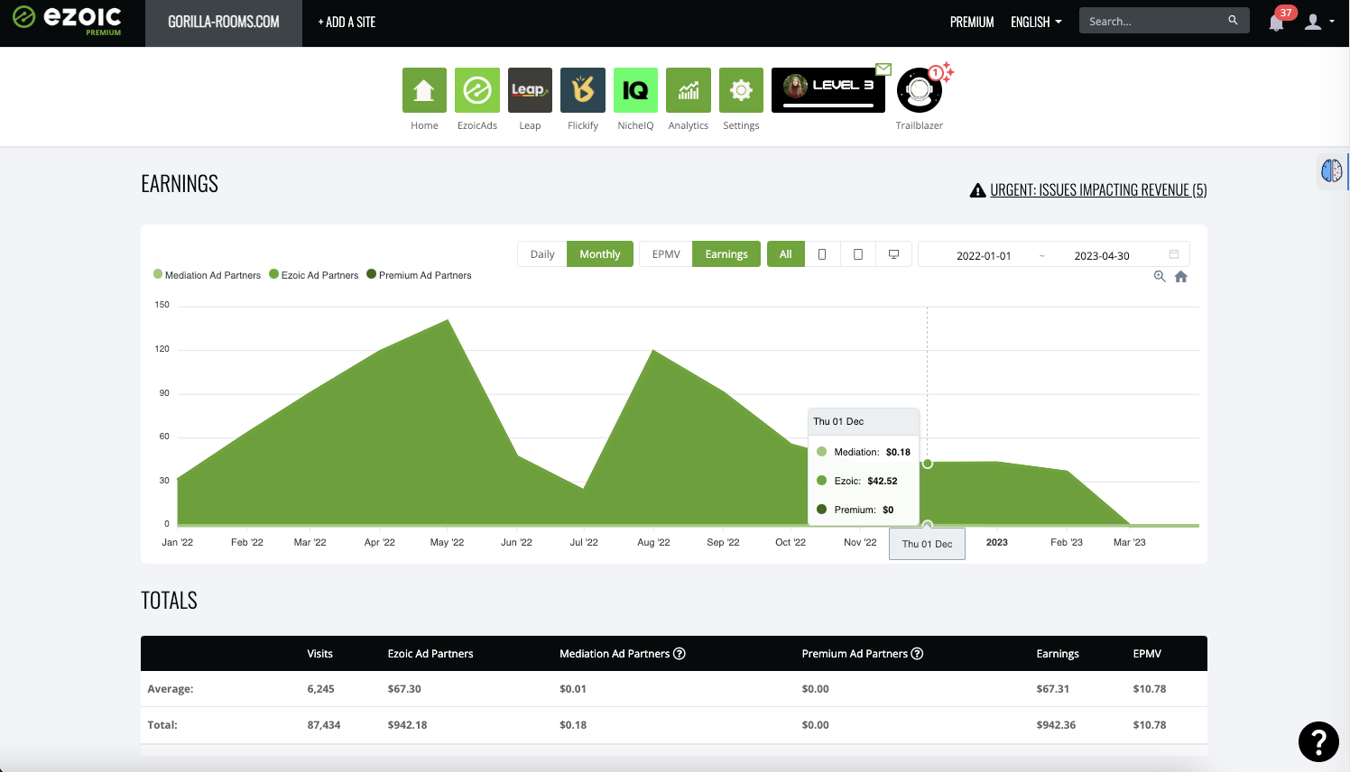The image size is (1350, 772).
Task: Click the chart zoom magnifier icon
Action: click(1160, 276)
